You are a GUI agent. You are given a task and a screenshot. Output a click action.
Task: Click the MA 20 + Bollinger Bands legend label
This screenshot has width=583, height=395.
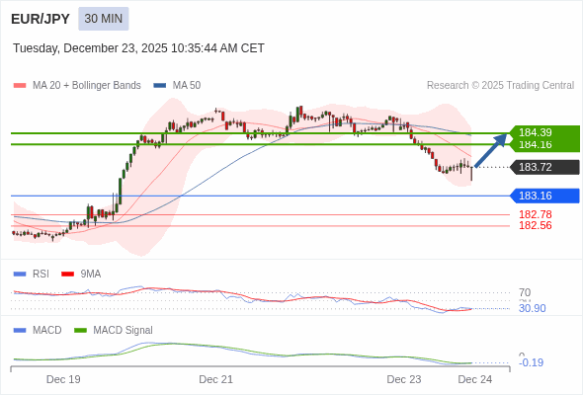(x=87, y=86)
